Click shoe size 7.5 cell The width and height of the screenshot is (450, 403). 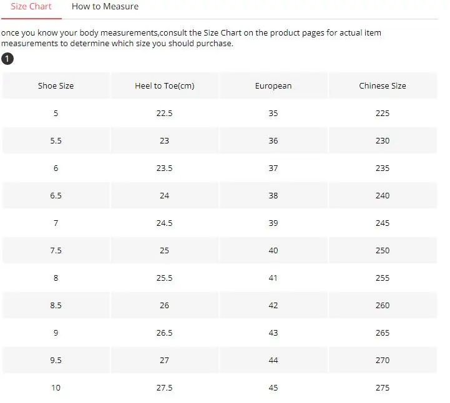click(56, 250)
